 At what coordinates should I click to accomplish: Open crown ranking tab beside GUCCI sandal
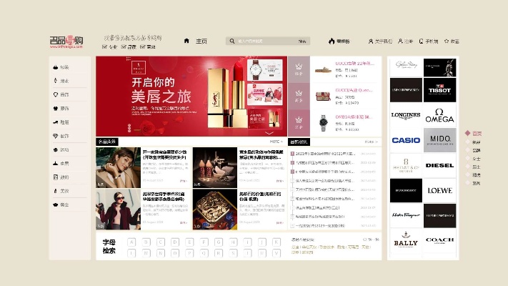click(299, 69)
